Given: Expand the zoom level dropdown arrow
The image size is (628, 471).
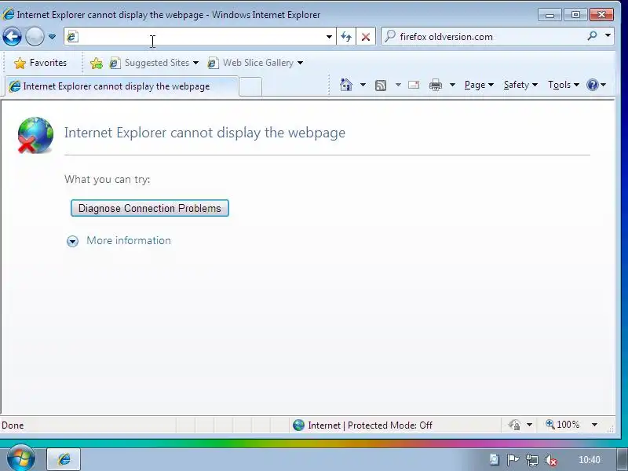Looking at the screenshot, I should tap(595, 425).
